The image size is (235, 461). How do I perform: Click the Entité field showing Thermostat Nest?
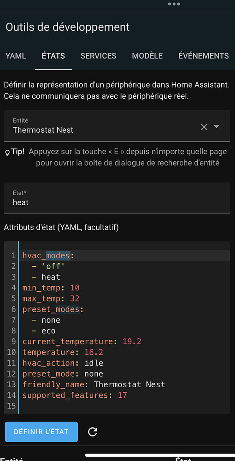click(x=117, y=126)
